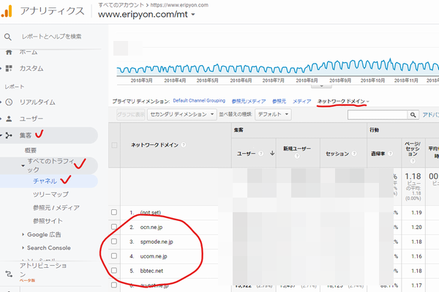
Task: Click help icon under 新規ユーザー header
Action: (x=297, y=156)
